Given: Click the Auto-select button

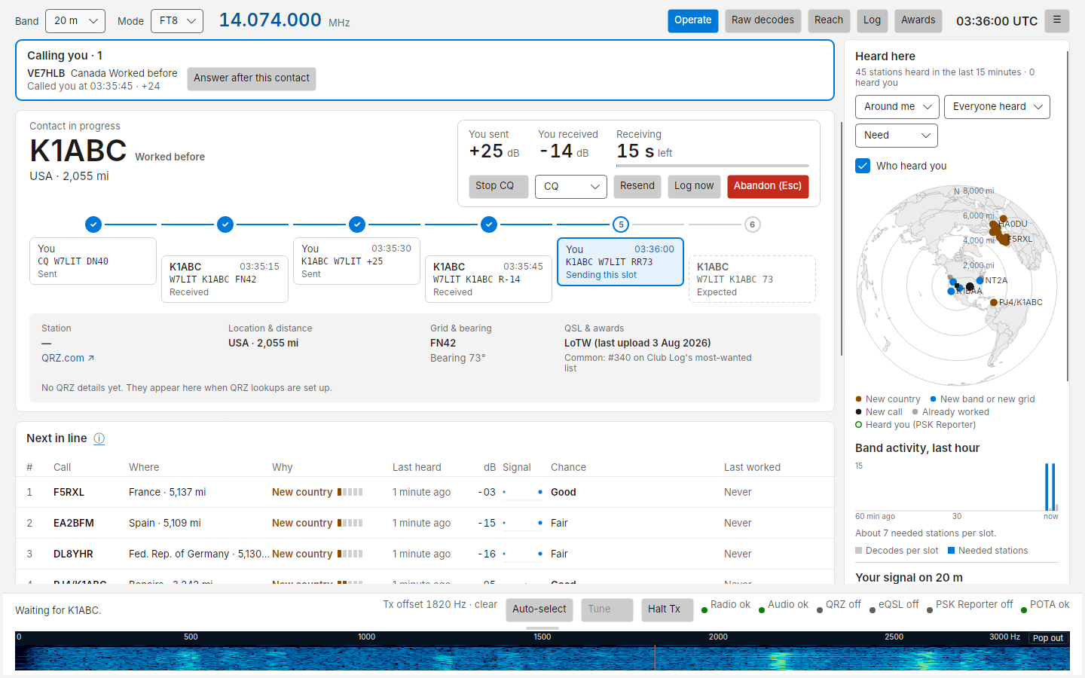Looking at the screenshot, I should (x=539, y=609).
